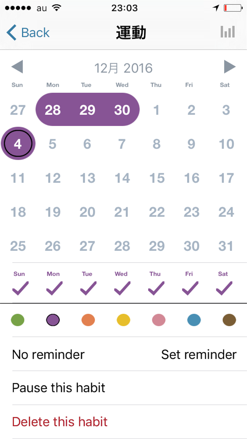This screenshot has width=247, height=439.
Task: Toggle the Wednesday checkmark
Action: coord(122,288)
